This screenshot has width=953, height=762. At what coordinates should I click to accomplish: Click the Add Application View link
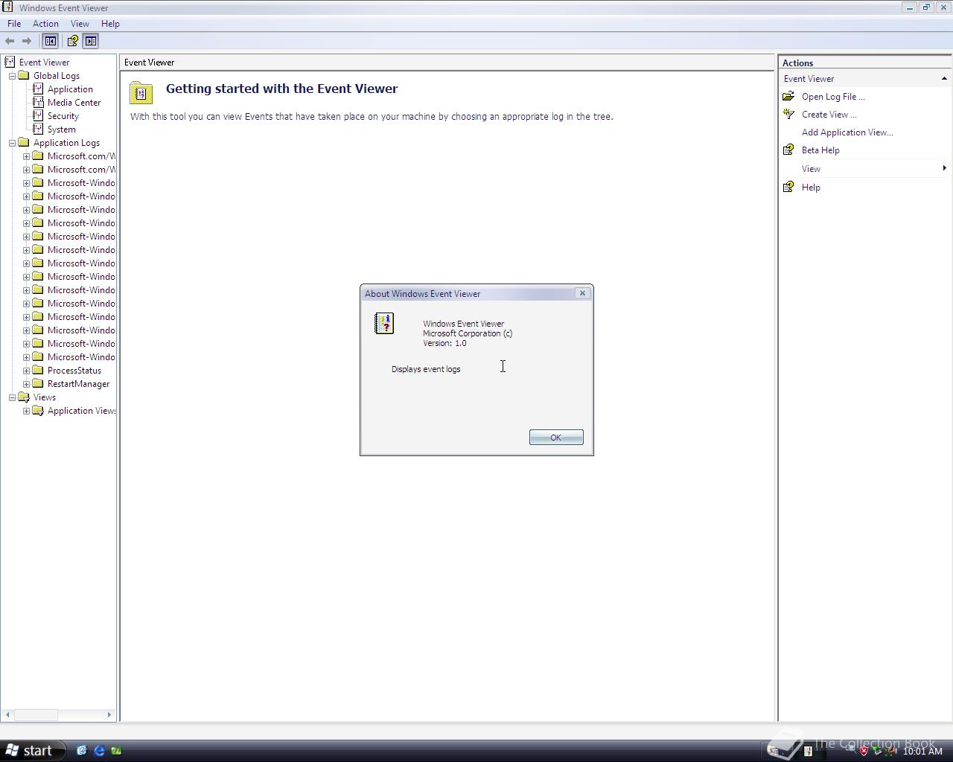click(x=847, y=132)
